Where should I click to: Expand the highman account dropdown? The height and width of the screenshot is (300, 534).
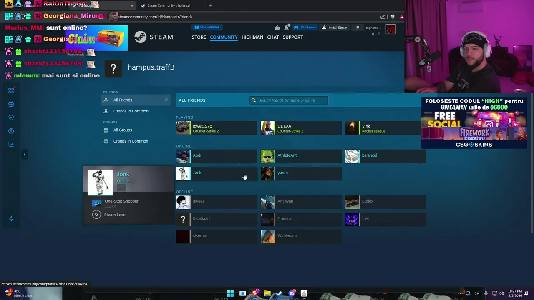[374, 28]
